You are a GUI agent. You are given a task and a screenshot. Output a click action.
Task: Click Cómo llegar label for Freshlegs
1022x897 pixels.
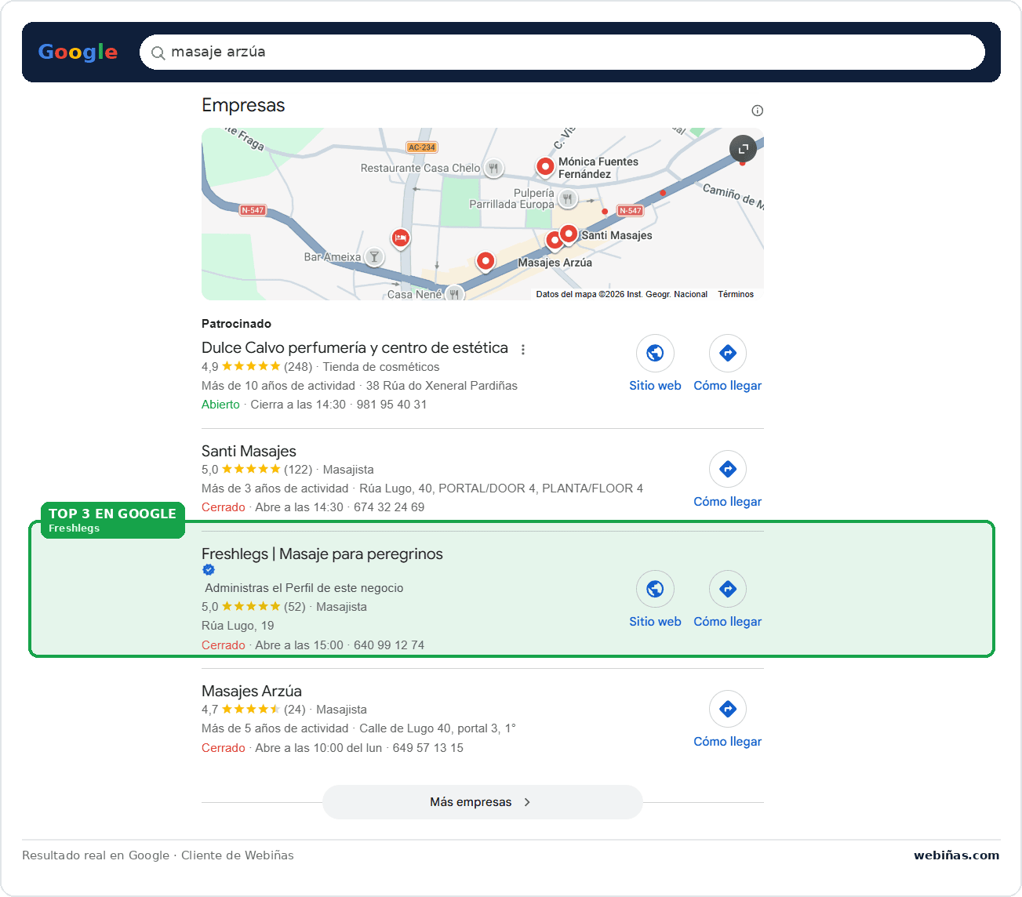(x=728, y=622)
